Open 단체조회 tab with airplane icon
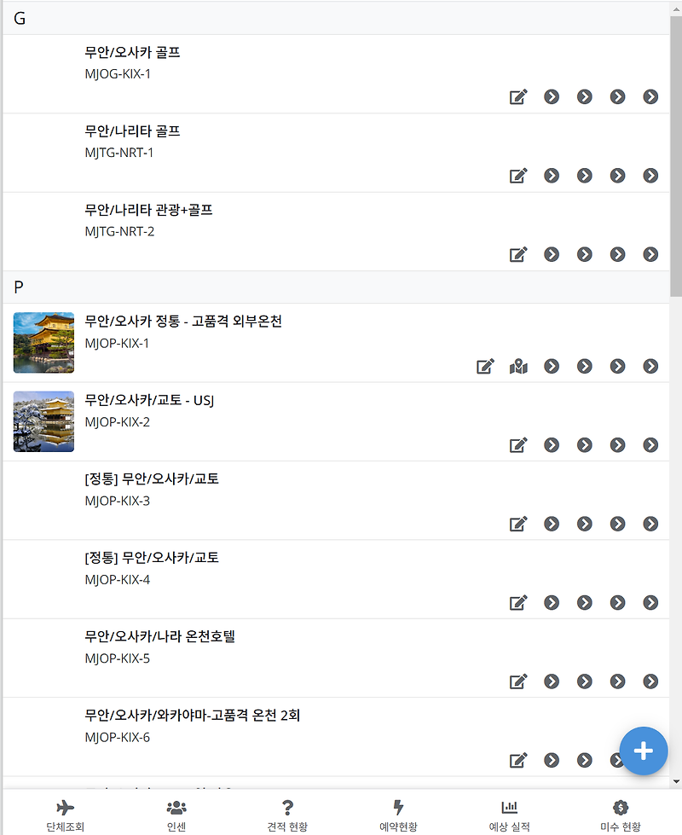 click(x=65, y=815)
